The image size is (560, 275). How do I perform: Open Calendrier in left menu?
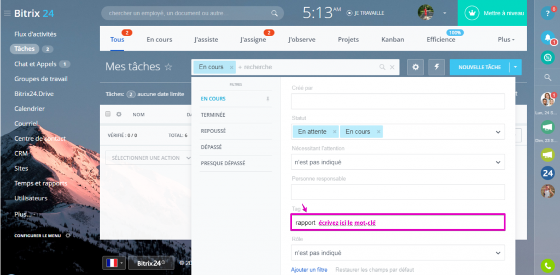(30, 109)
